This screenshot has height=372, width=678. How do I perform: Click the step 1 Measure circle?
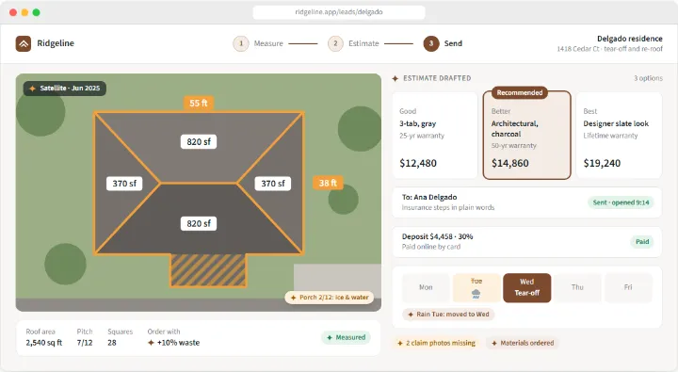click(241, 43)
